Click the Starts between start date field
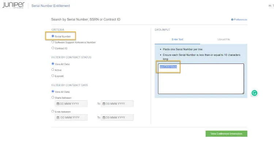 [x=71, y=104]
